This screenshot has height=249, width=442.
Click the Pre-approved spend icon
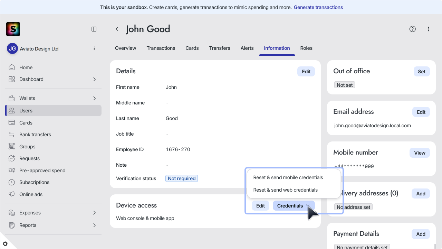pos(12,170)
